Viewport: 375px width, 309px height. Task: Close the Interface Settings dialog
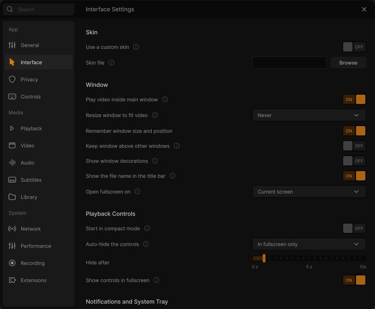pyautogui.click(x=364, y=9)
